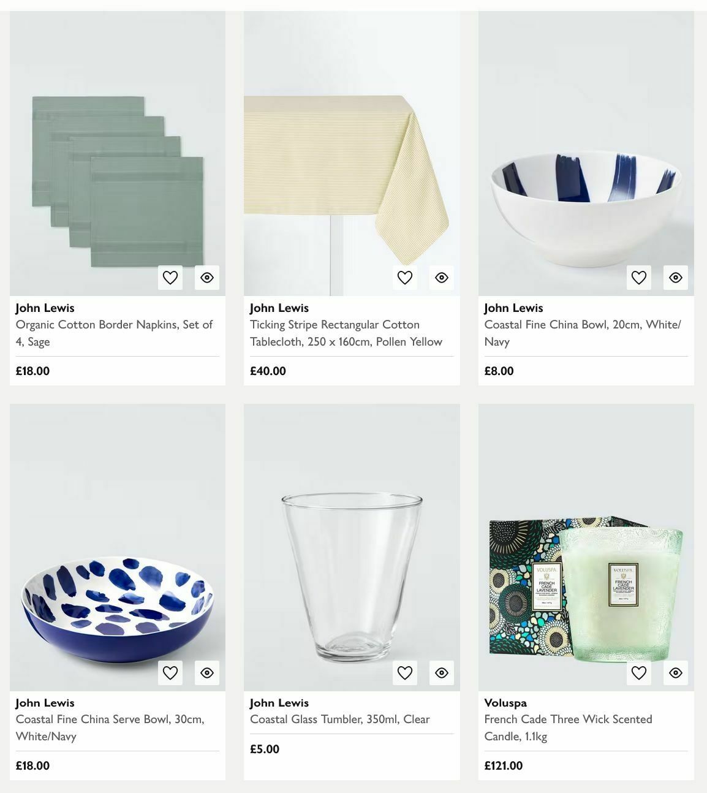The height and width of the screenshot is (793, 707).
Task: Toggle wishlist heart on French Cade candle
Action: [638, 672]
